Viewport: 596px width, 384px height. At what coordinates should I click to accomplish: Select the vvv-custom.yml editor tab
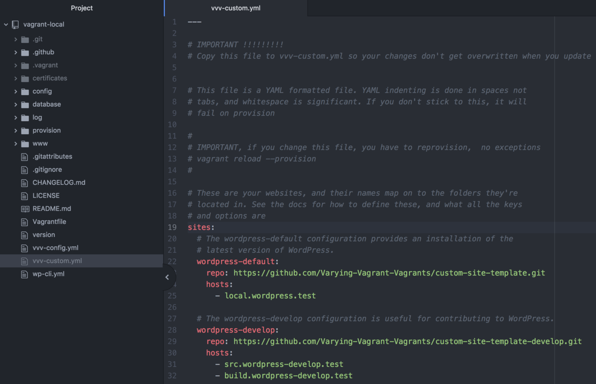[x=235, y=8]
